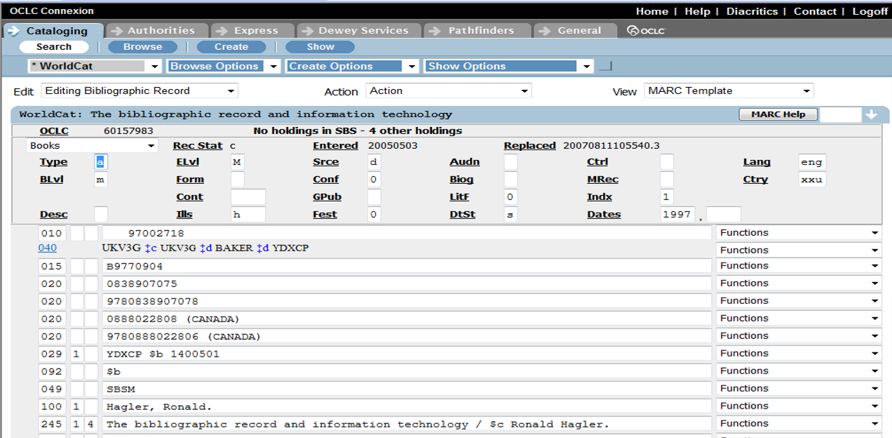This screenshot has width=892, height=438.
Task: Click the white down arrow beside MARC Help
Action: 871,114
